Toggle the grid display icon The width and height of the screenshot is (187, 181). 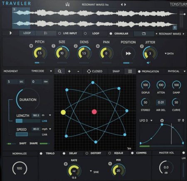pos(130,71)
